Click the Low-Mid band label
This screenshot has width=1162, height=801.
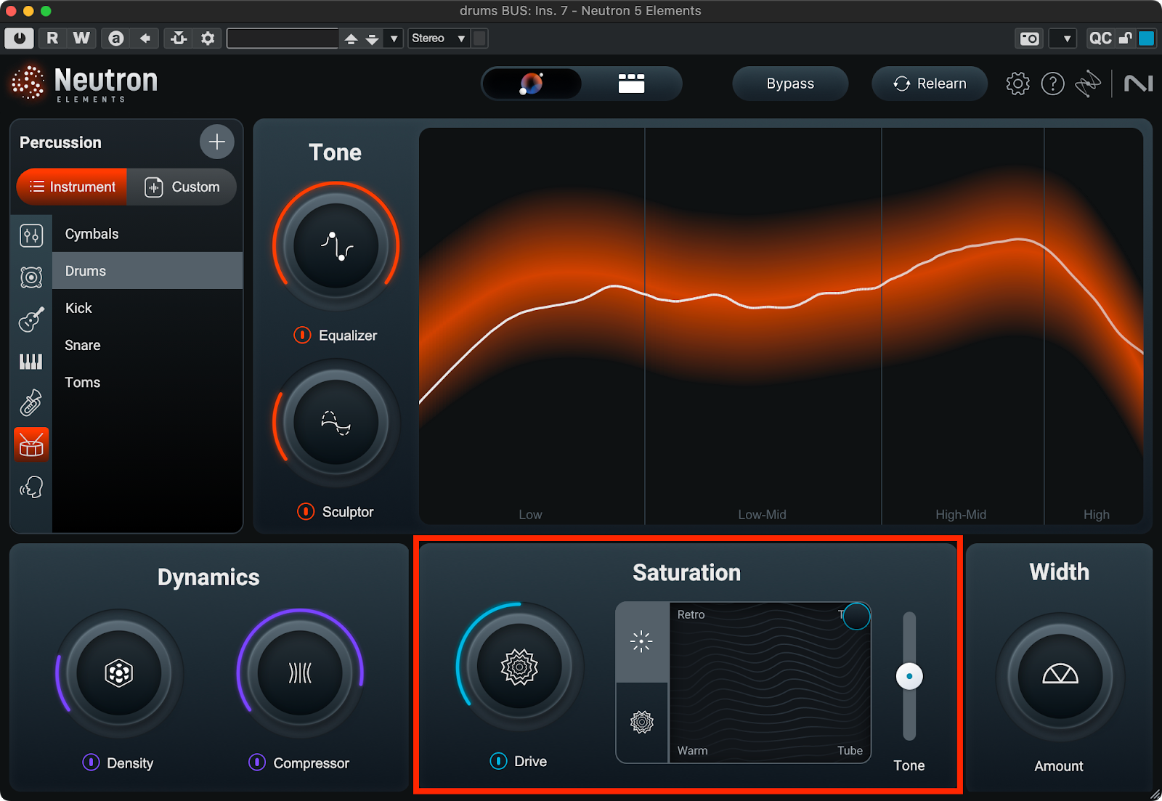coord(762,514)
